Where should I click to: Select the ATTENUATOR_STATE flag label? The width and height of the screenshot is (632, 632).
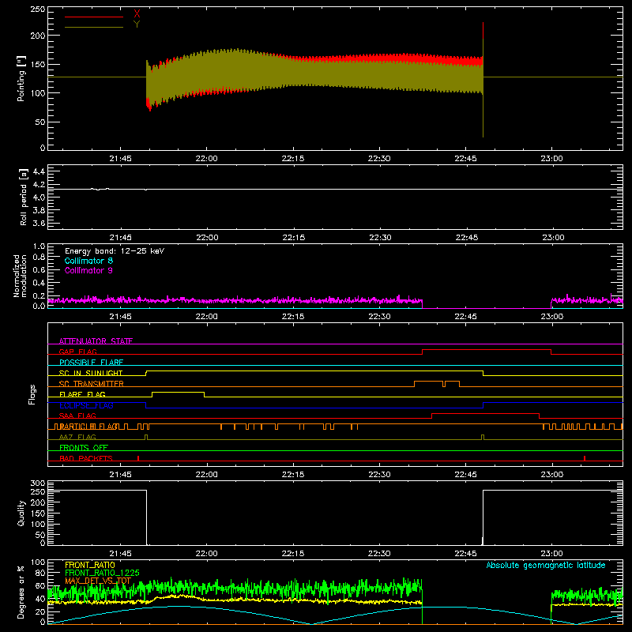pos(96,341)
